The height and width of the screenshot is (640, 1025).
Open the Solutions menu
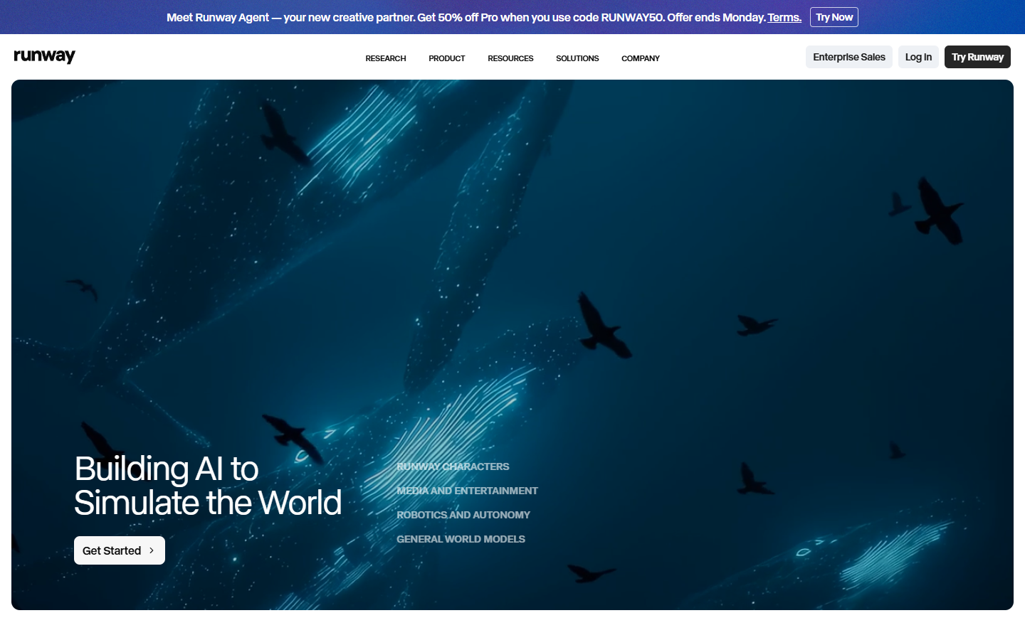coord(577,58)
